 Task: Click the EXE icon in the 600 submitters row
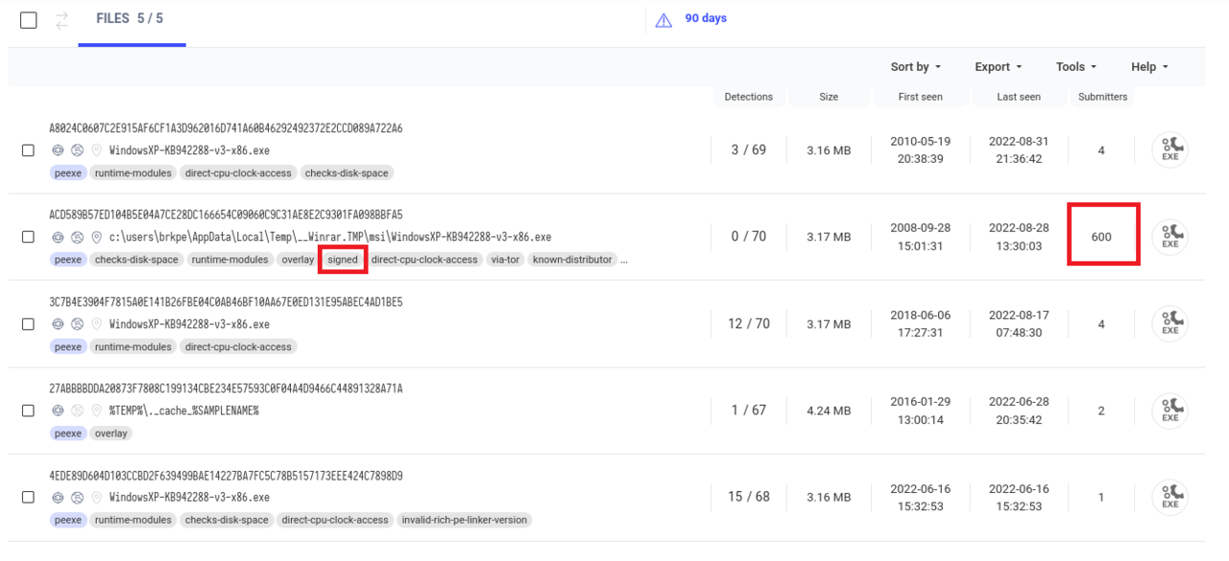coord(1169,237)
